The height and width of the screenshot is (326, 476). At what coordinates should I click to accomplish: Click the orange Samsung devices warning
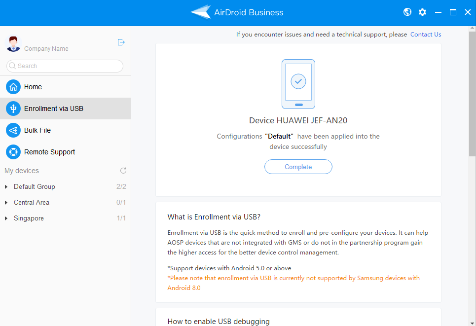point(293,283)
